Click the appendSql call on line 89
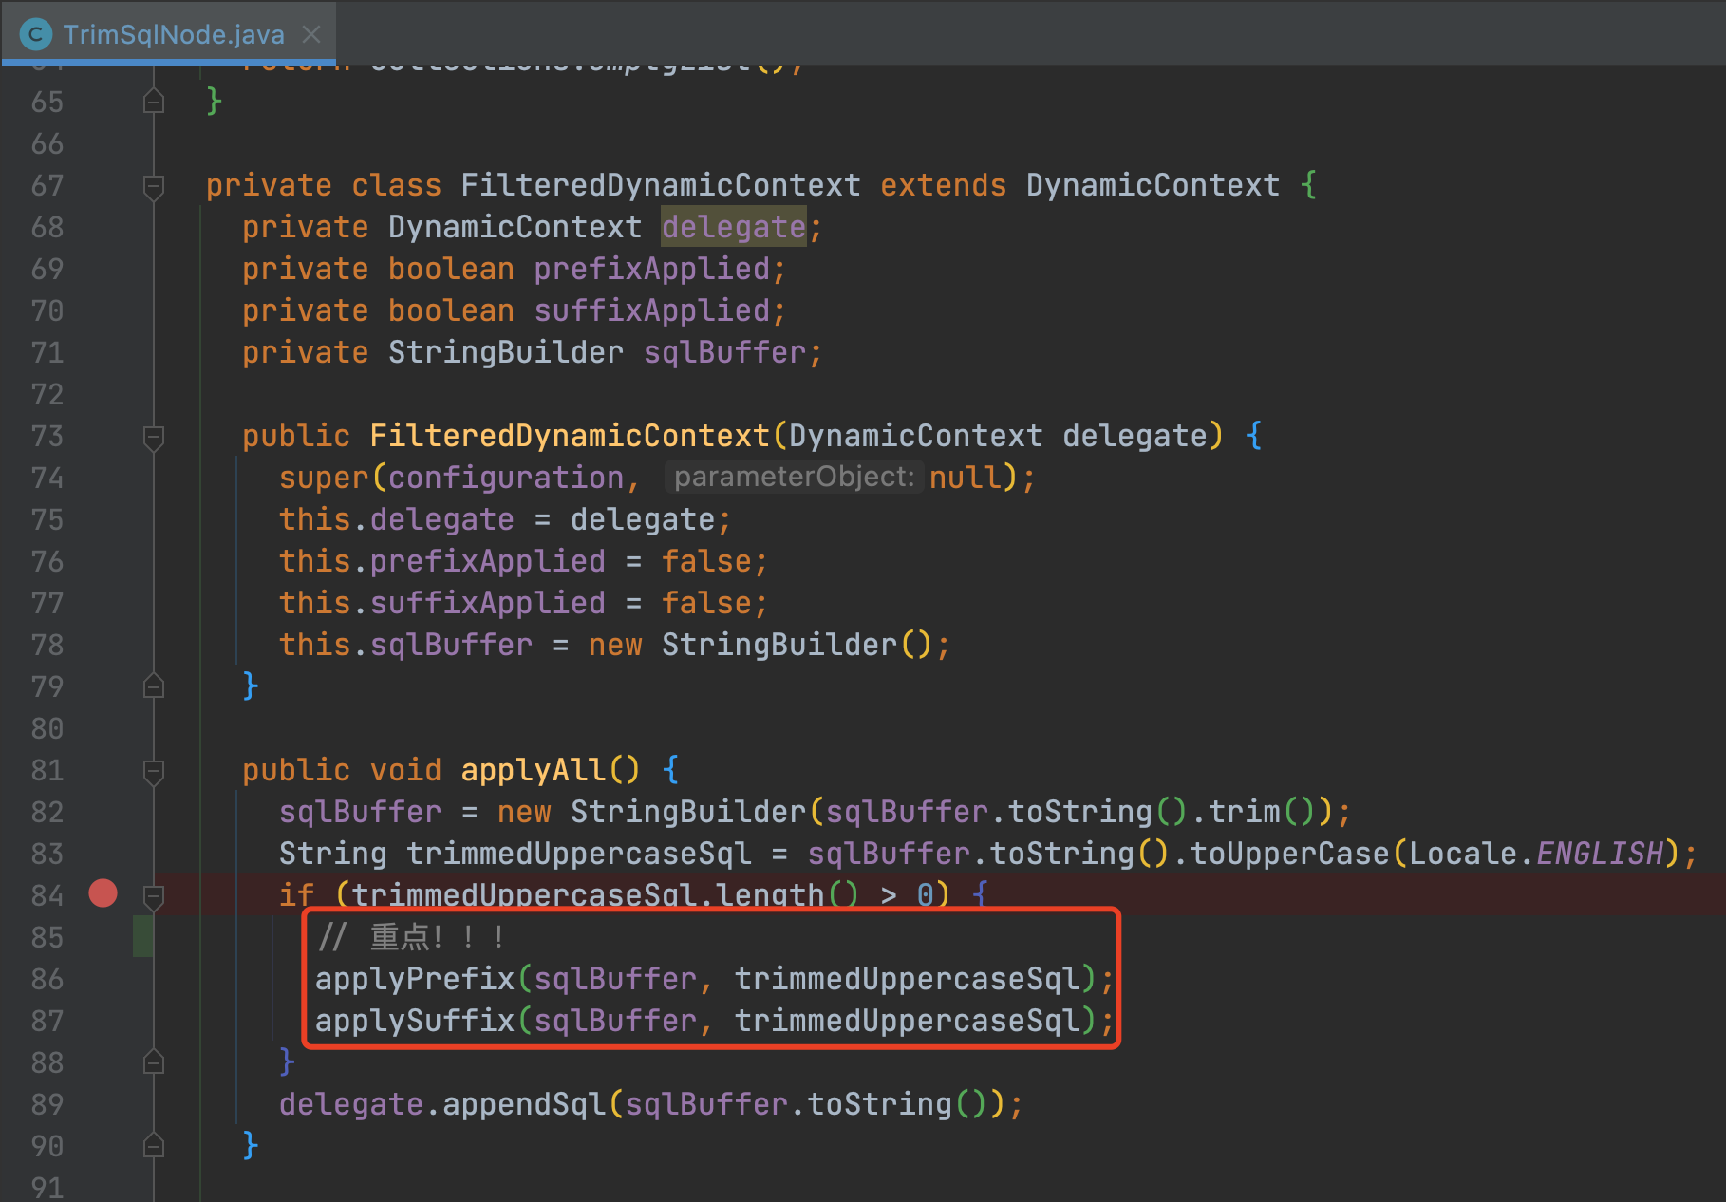The height and width of the screenshot is (1202, 1726). [x=523, y=1104]
